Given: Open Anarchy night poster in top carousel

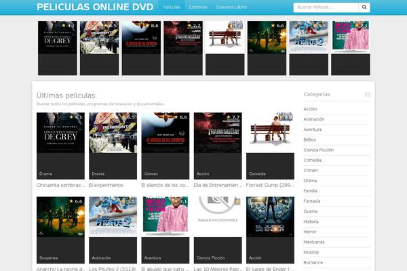Looking at the screenshot, I should (x=267, y=48).
